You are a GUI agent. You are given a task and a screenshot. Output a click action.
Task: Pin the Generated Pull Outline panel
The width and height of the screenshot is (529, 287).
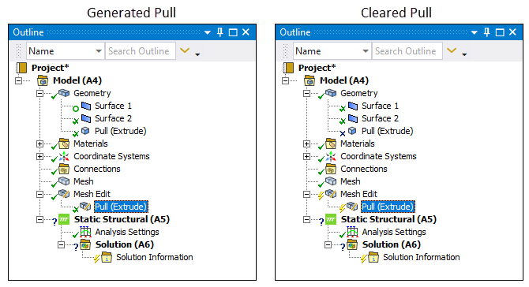coord(220,32)
